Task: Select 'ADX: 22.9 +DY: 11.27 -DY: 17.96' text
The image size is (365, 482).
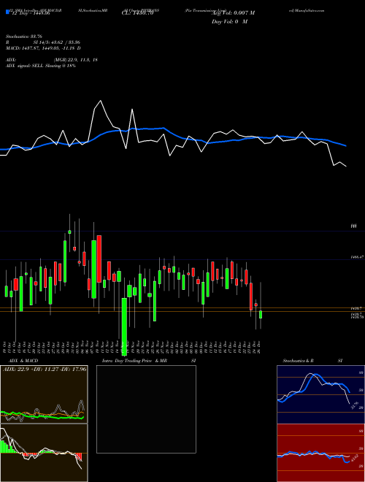Action: coord(45,369)
